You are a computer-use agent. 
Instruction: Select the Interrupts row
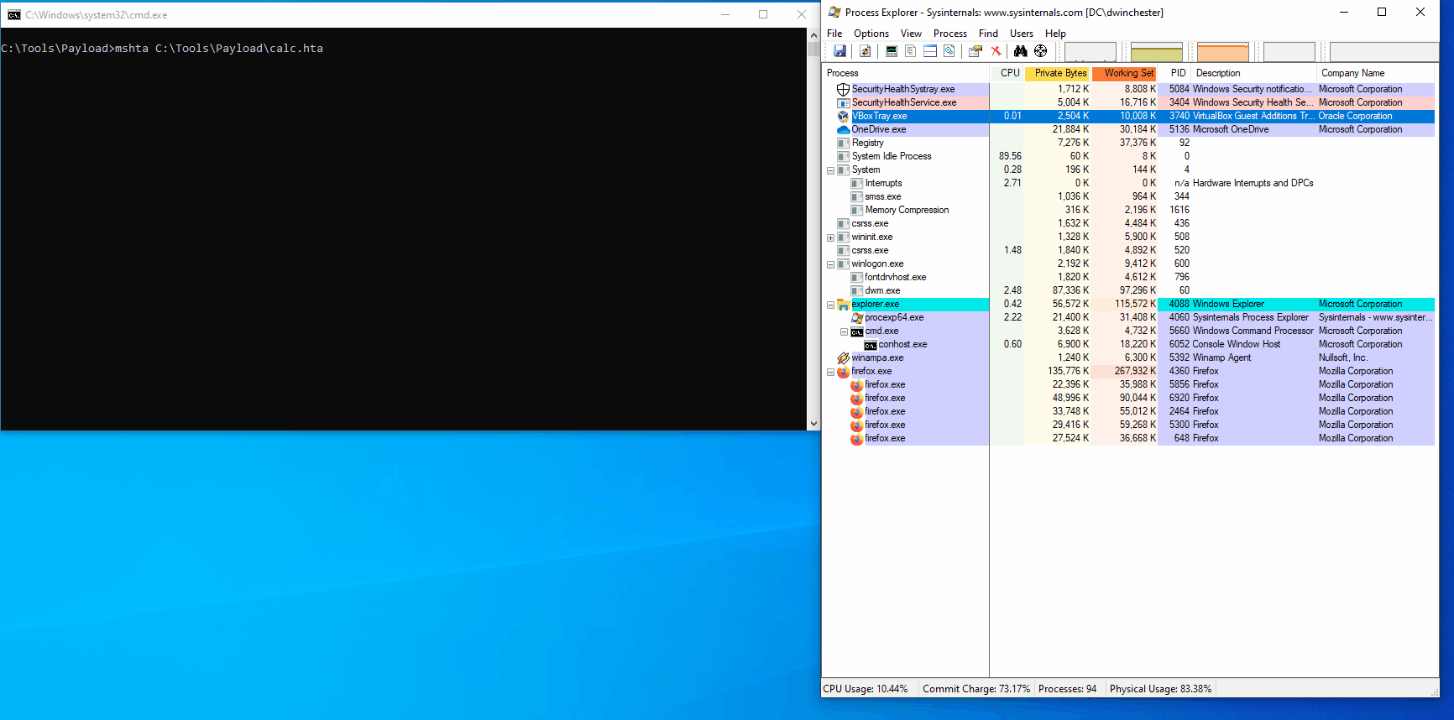point(1129,183)
